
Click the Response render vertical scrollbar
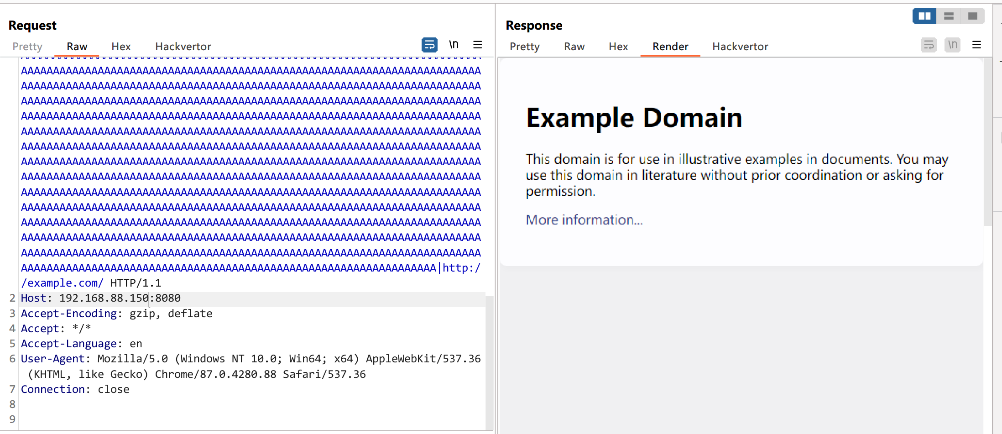(988, 142)
